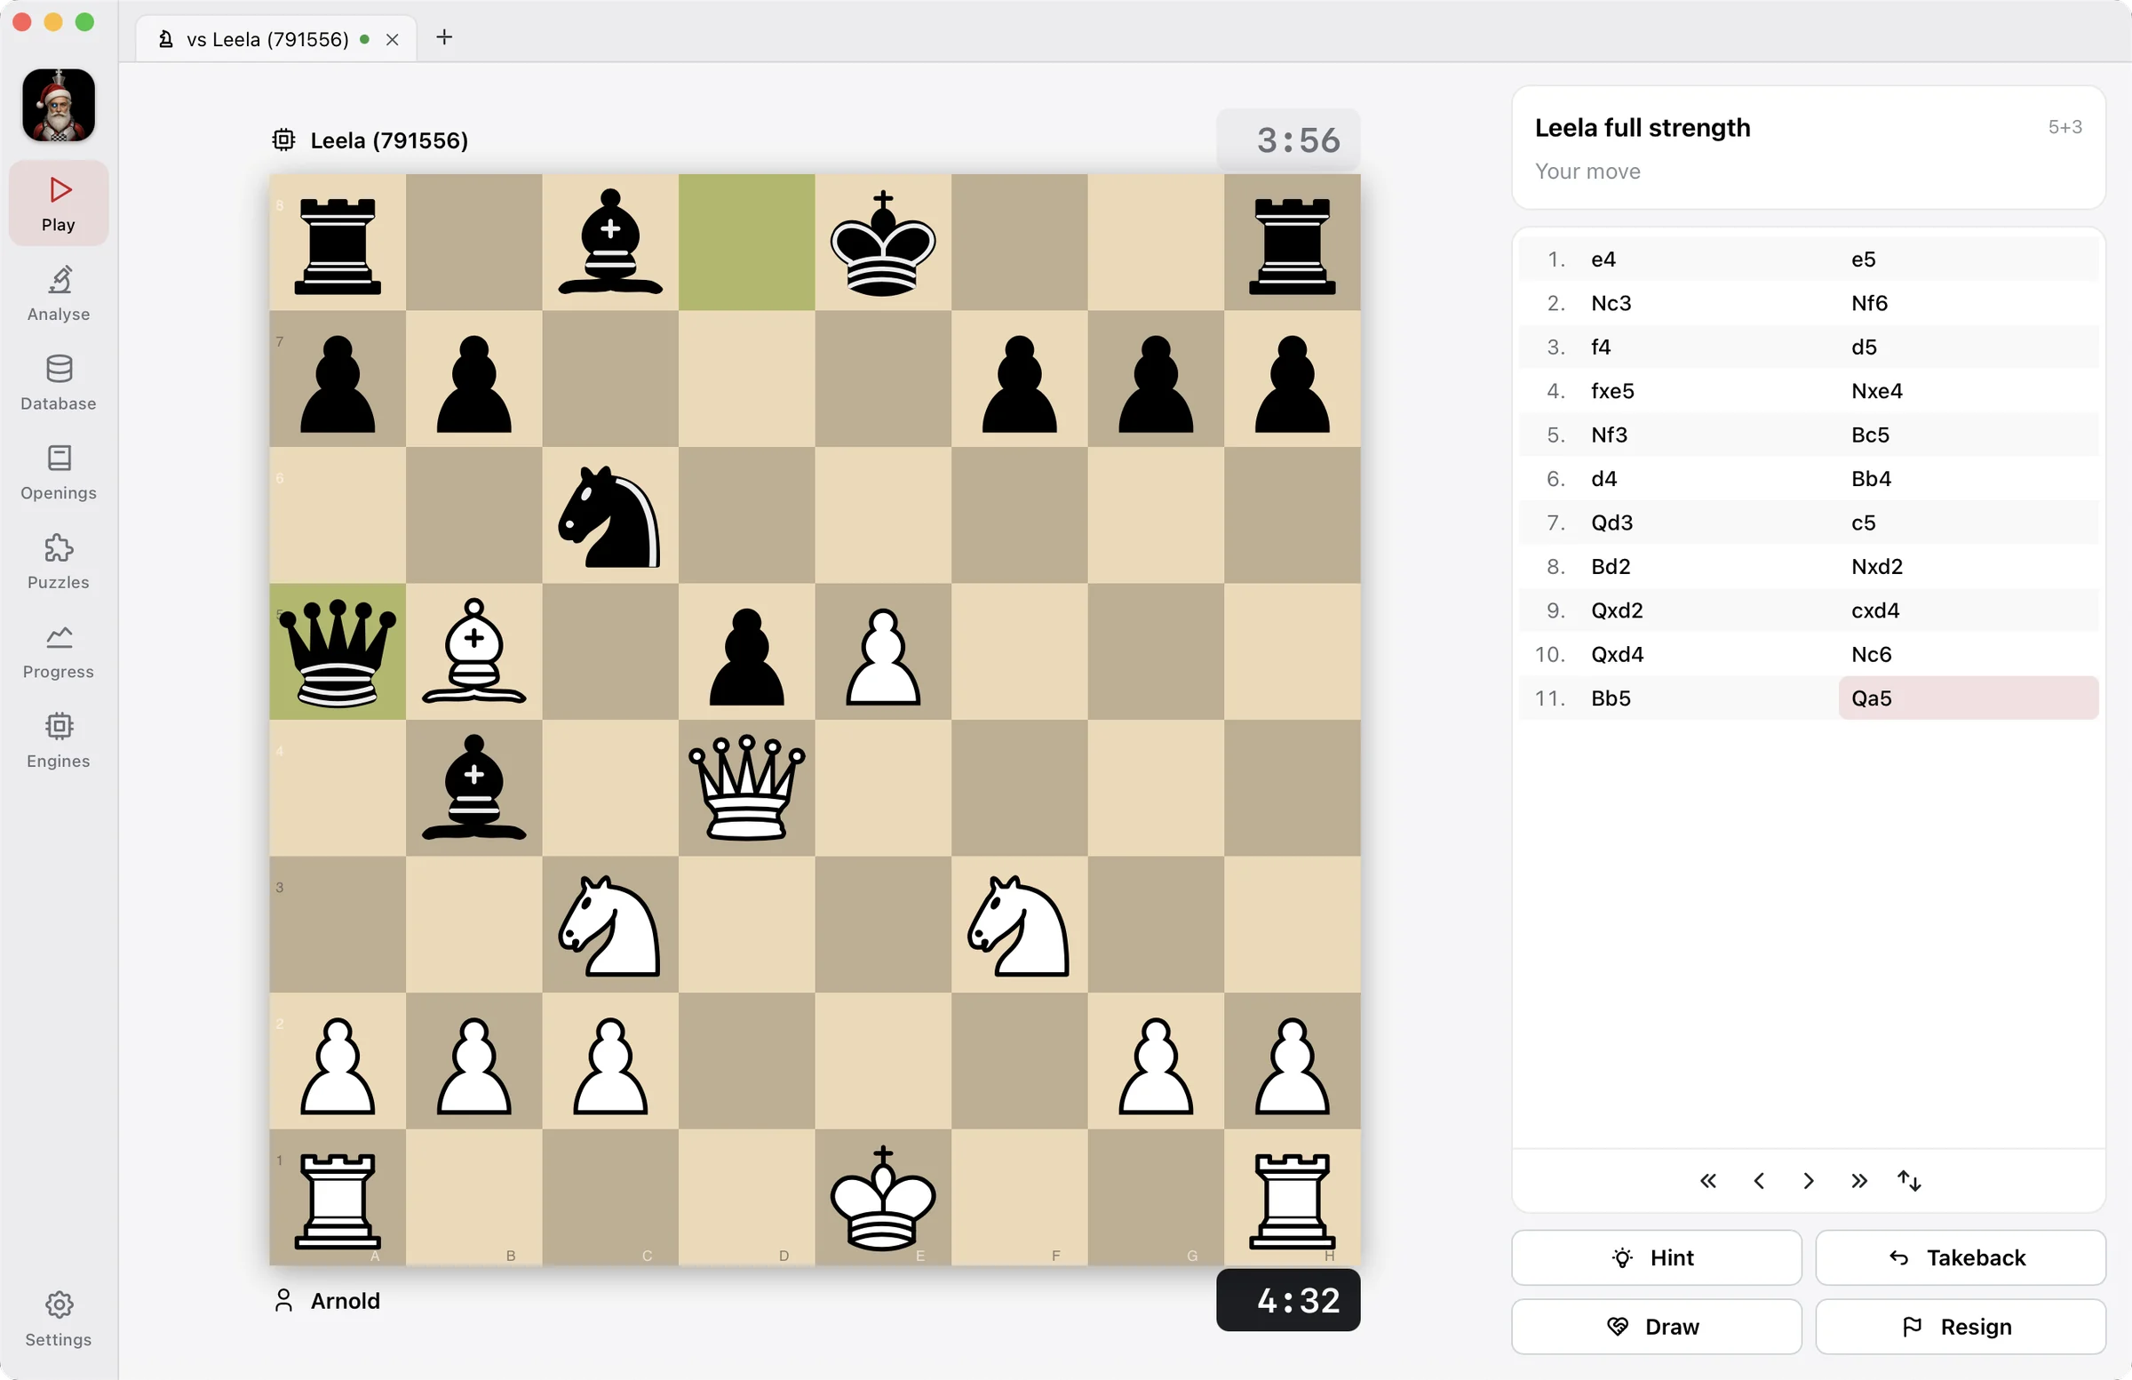The image size is (2132, 1380).
Task: Open the Puzzles section
Action: coord(59,562)
